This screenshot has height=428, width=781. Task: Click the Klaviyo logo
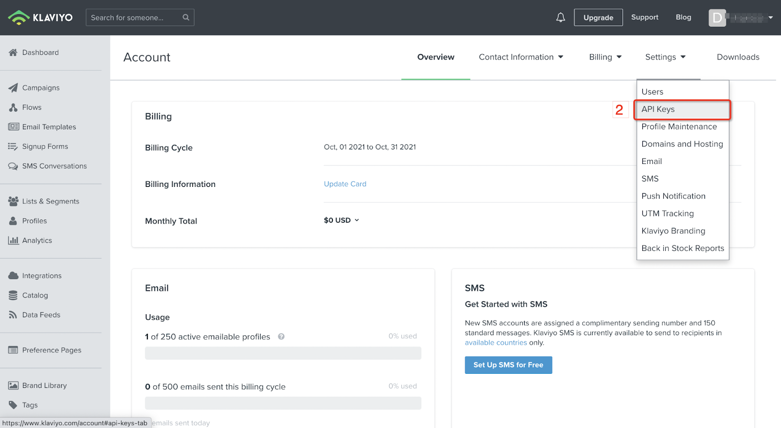point(40,18)
